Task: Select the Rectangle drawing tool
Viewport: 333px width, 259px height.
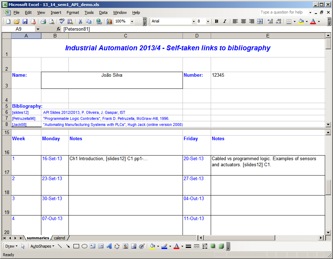Action: [x=76, y=246]
